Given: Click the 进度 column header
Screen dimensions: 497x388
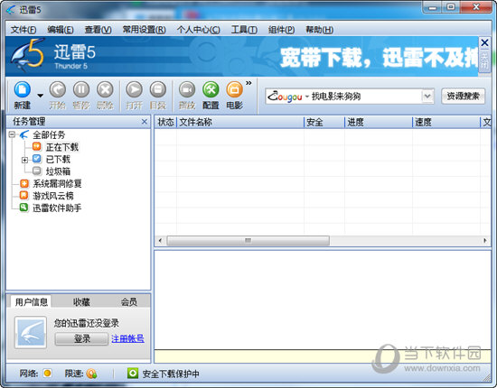Looking at the screenshot, I should (x=379, y=122).
